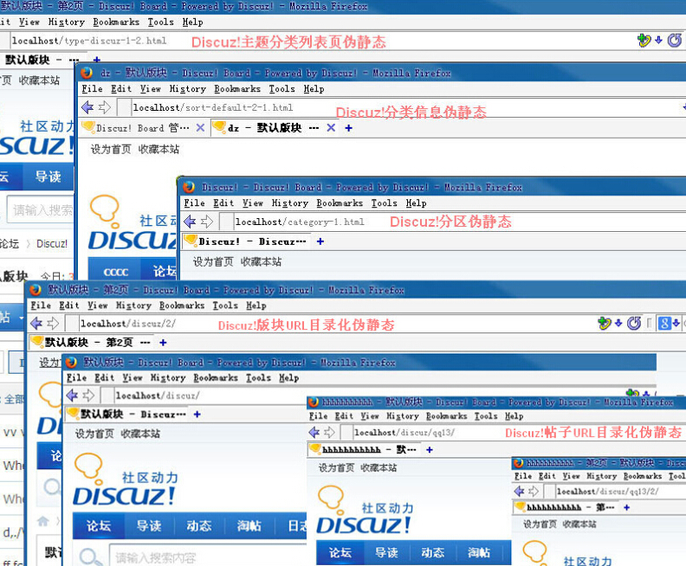Open 导读 nav tab in the localhost/discuz/ window

click(149, 526)
